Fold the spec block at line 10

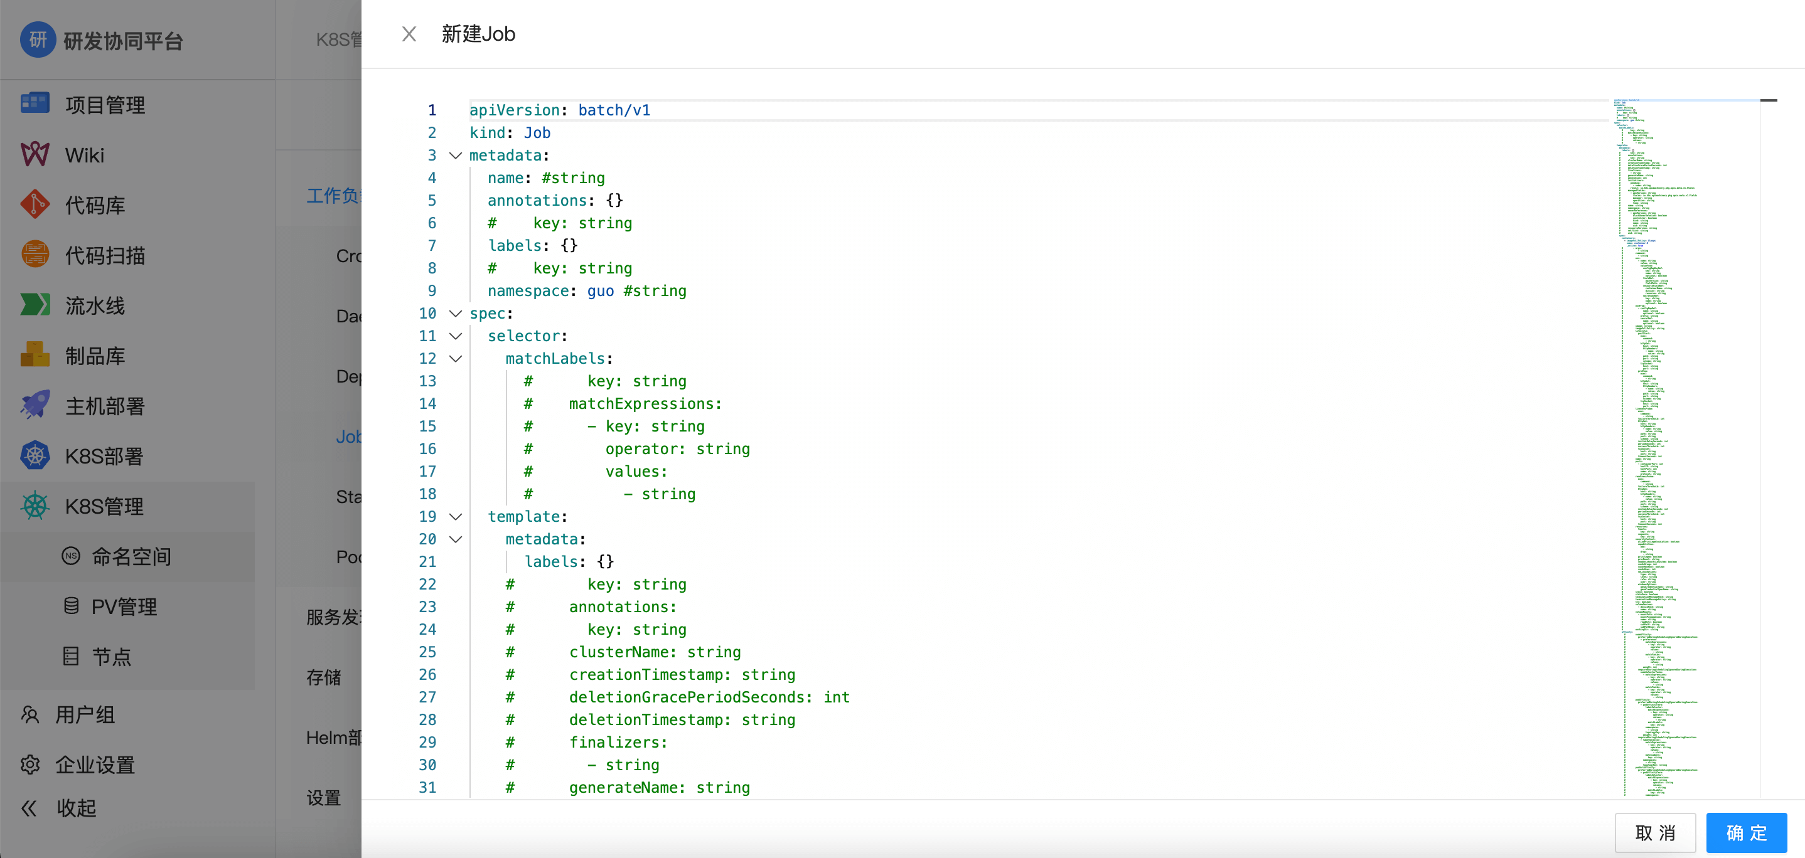456,313
